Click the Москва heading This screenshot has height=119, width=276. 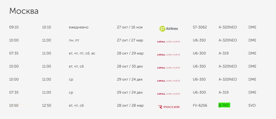point(24,11)
